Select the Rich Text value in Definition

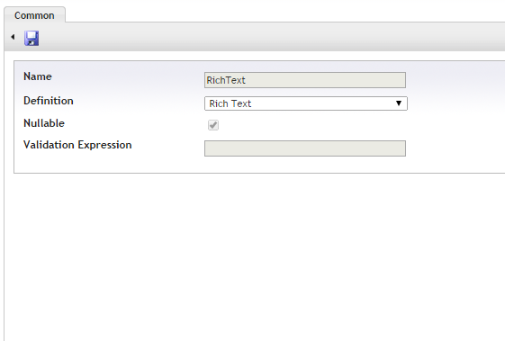click(x=230, y=103)
